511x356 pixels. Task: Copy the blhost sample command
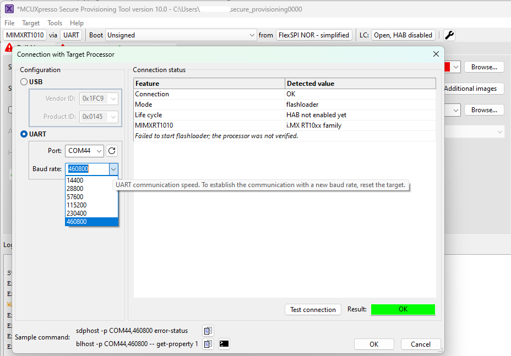(x=208, y=344)
